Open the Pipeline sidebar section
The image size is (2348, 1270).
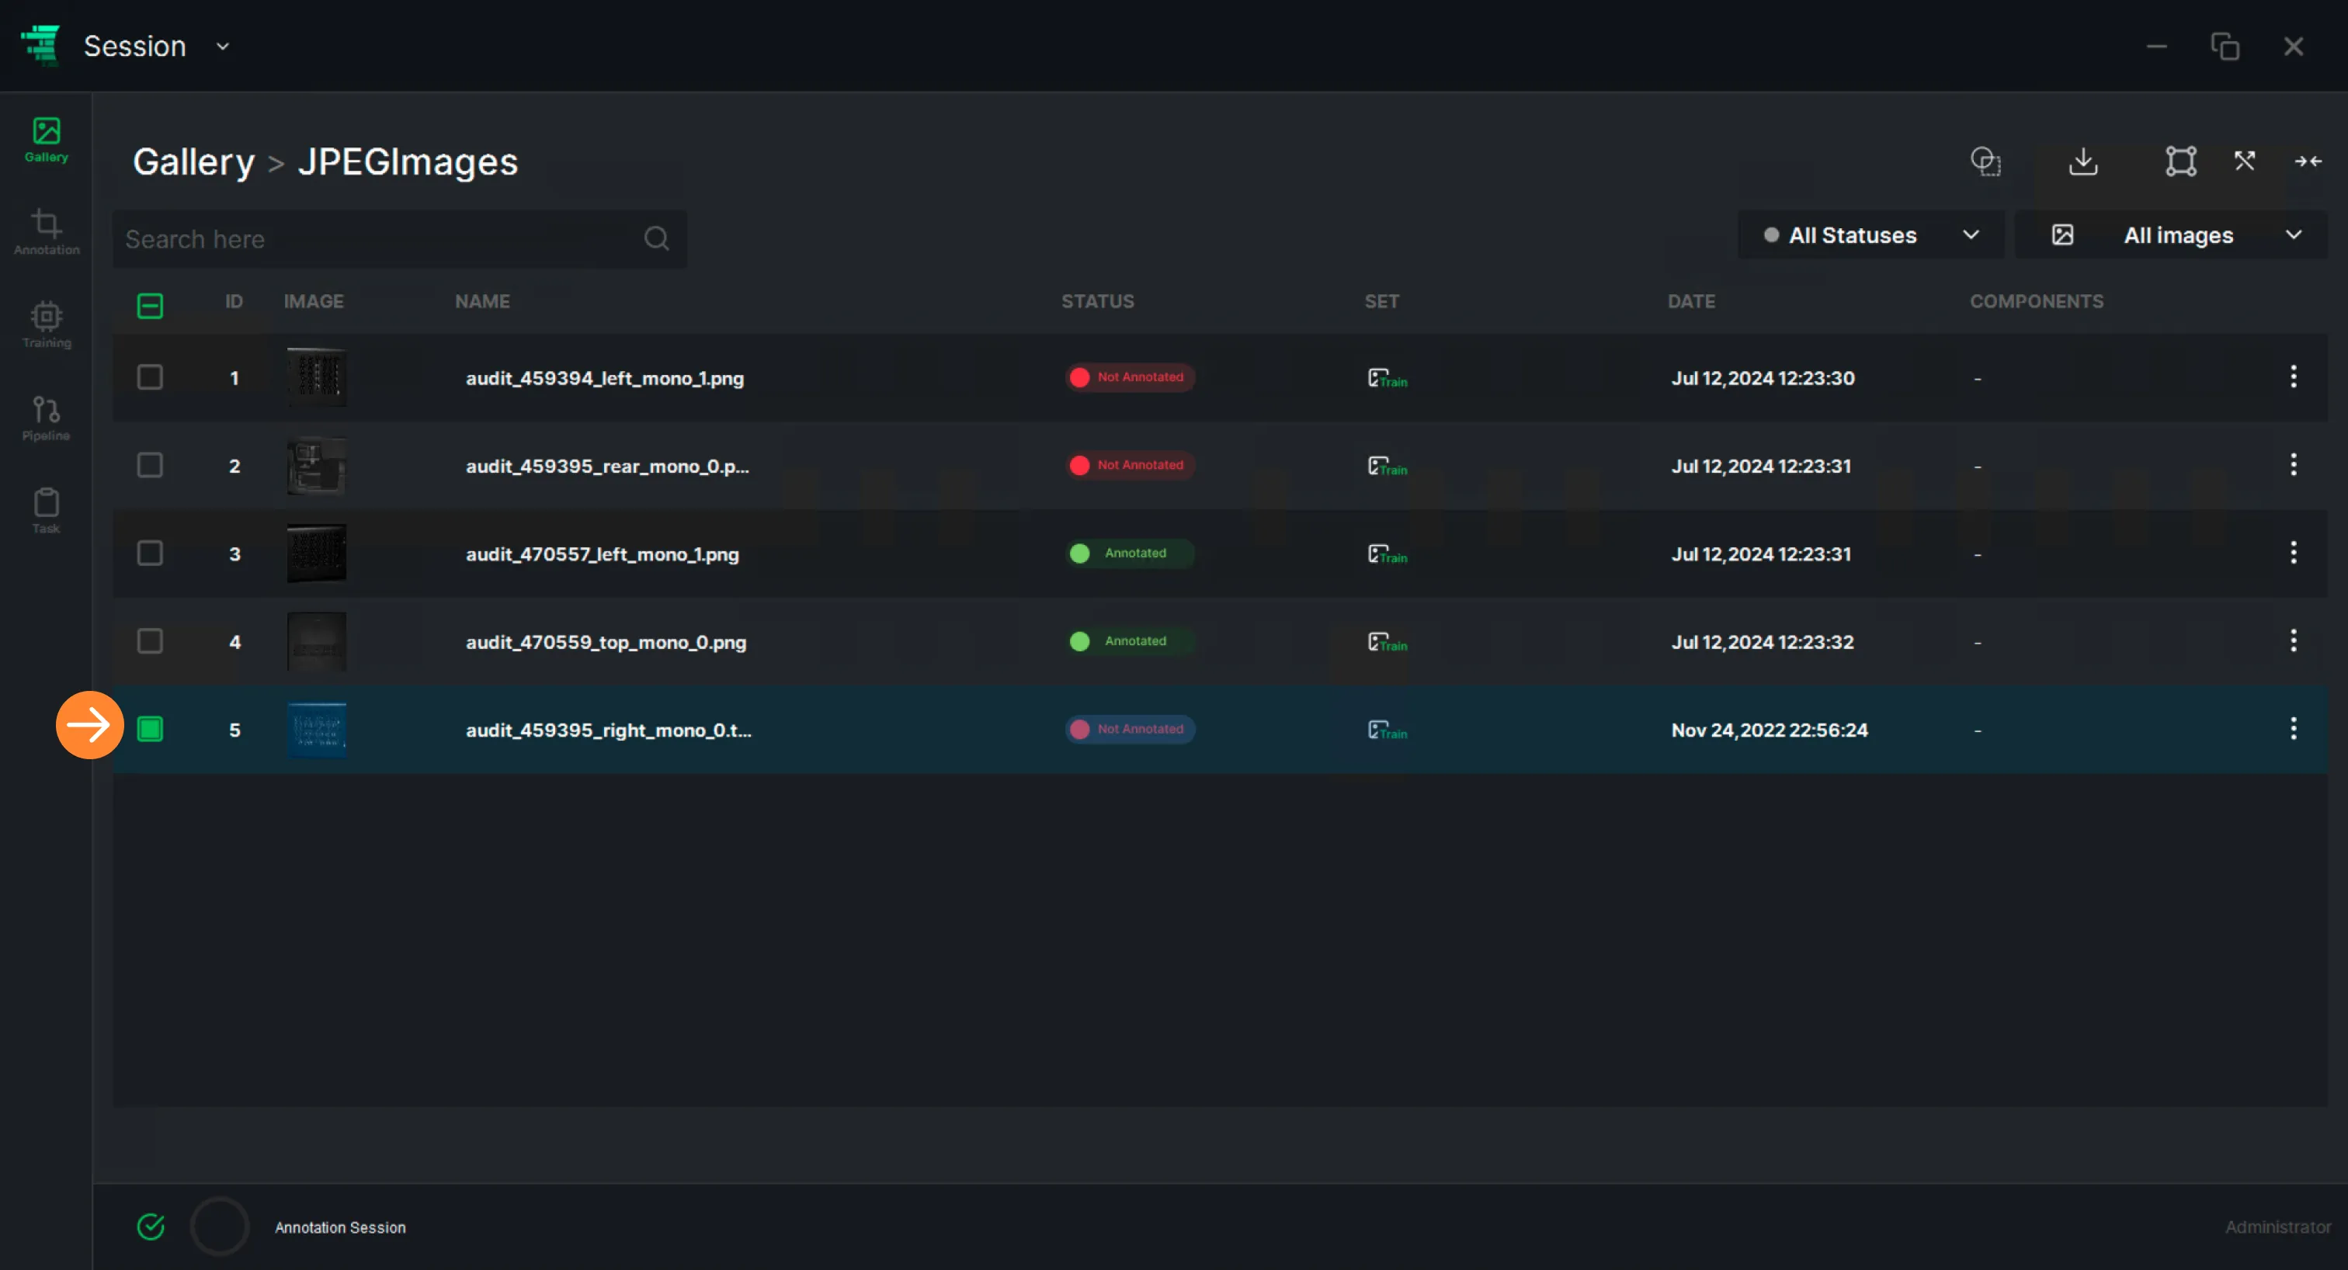point(47,418)
